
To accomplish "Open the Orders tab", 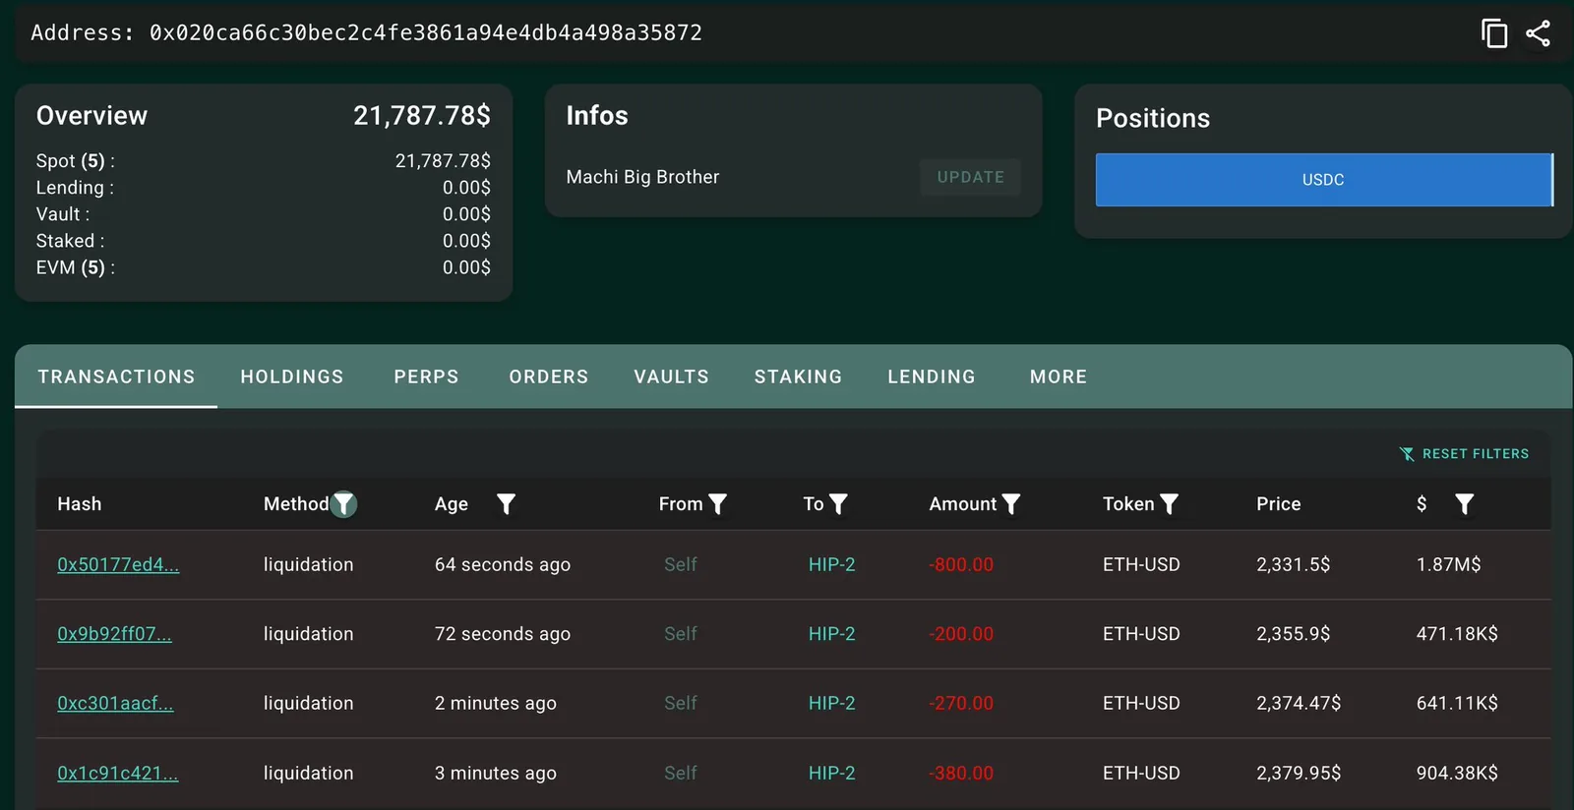I will 549,376.
